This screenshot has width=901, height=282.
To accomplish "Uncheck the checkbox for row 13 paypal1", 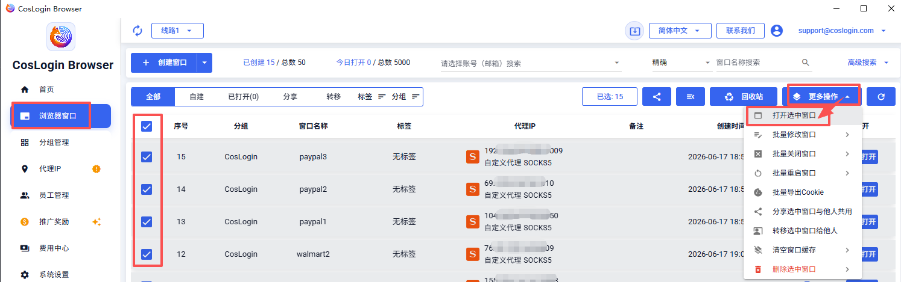I will point(146,222).
